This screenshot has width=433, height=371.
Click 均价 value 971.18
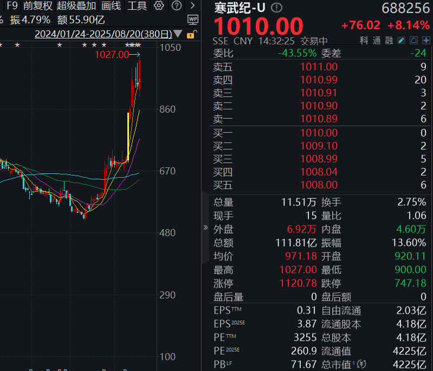[301, 256]
